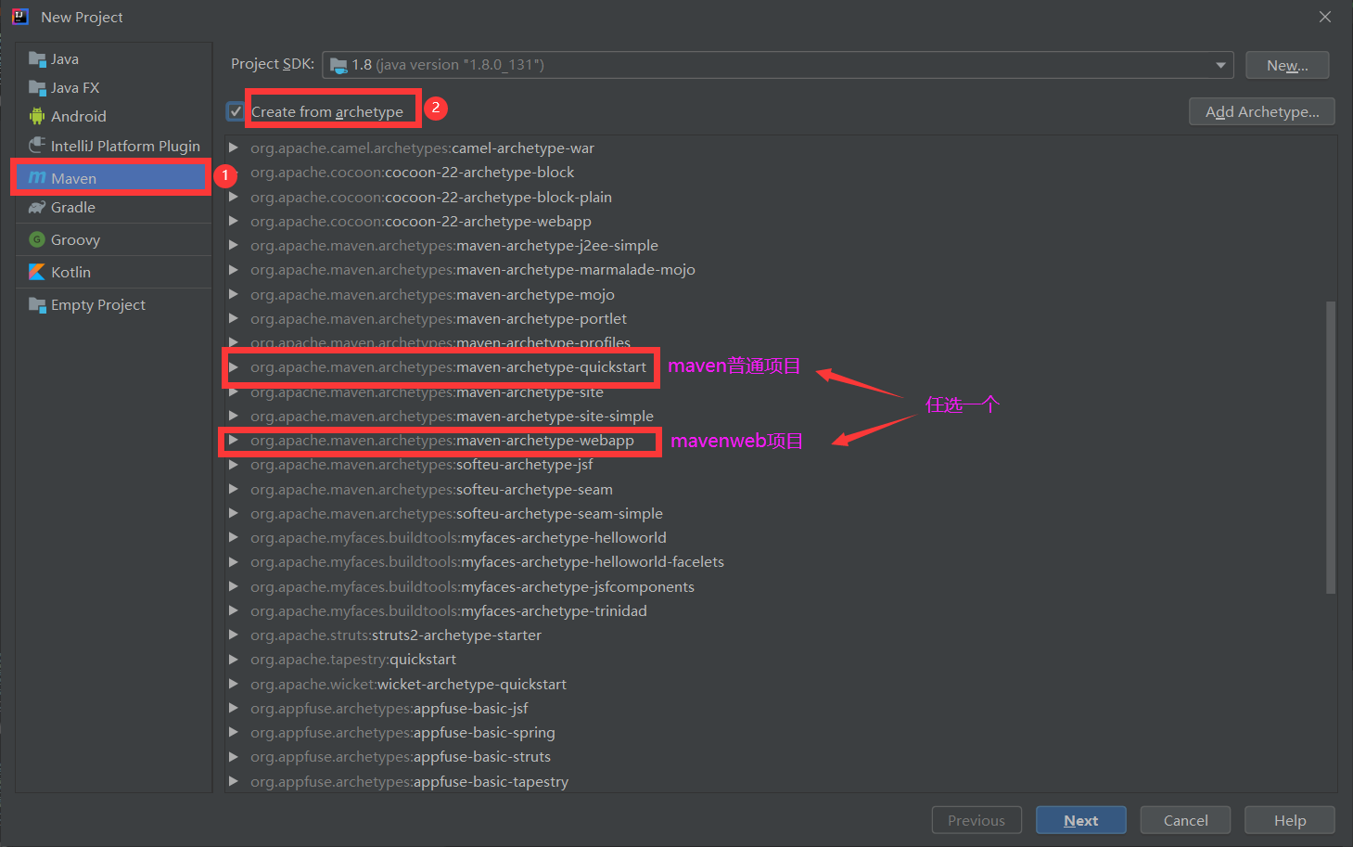Choose Android in project type list
This screenshot has height=847, width=1353.
[113, 116]
